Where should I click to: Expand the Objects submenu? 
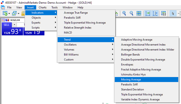[x=41, y=17]
